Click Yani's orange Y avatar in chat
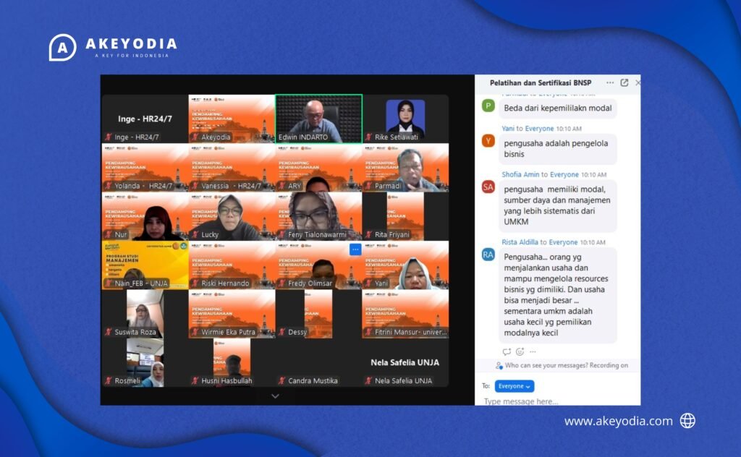 [488, 141]
